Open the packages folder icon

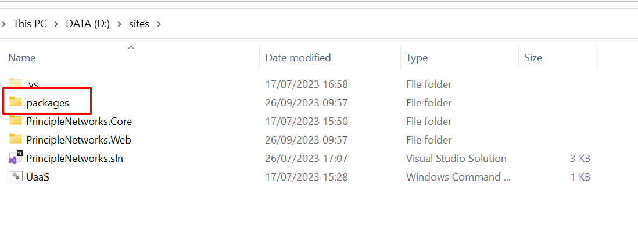tap(16, 102)
